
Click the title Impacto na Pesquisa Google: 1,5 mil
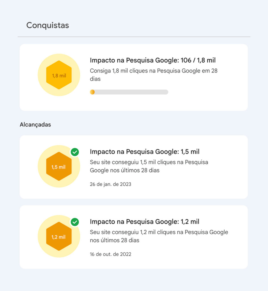click(x=145, y=151)
